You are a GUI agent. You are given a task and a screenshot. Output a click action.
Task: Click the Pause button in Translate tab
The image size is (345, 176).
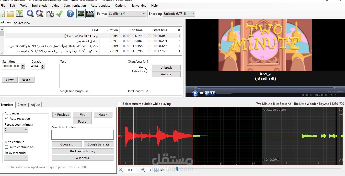coord(82,122)
